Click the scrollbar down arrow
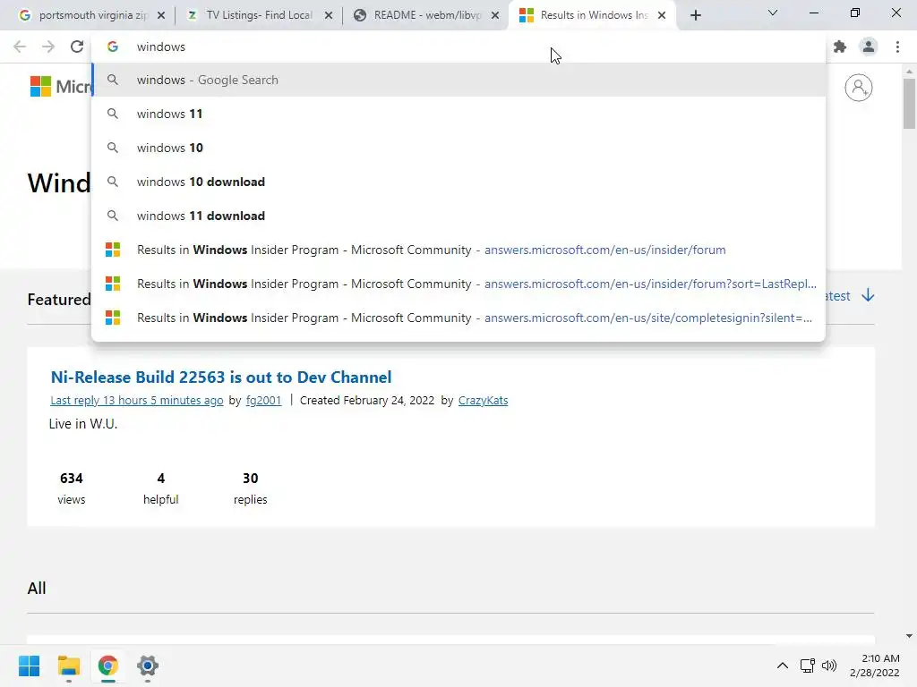 909,636
